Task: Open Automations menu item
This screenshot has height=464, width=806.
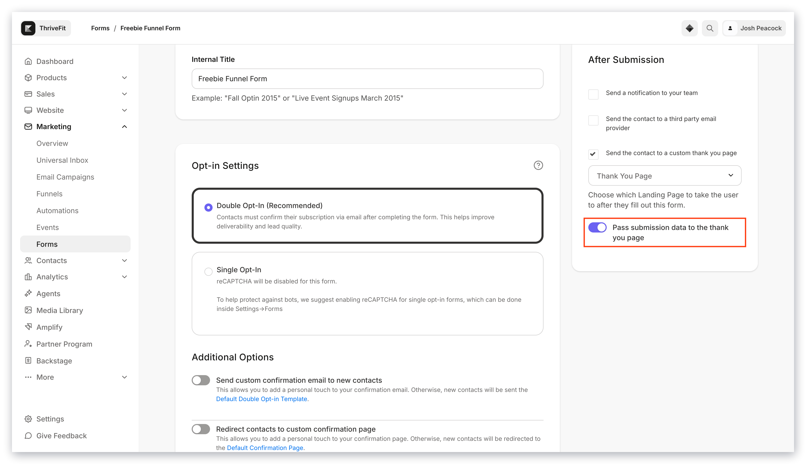Action: [57, 211]
